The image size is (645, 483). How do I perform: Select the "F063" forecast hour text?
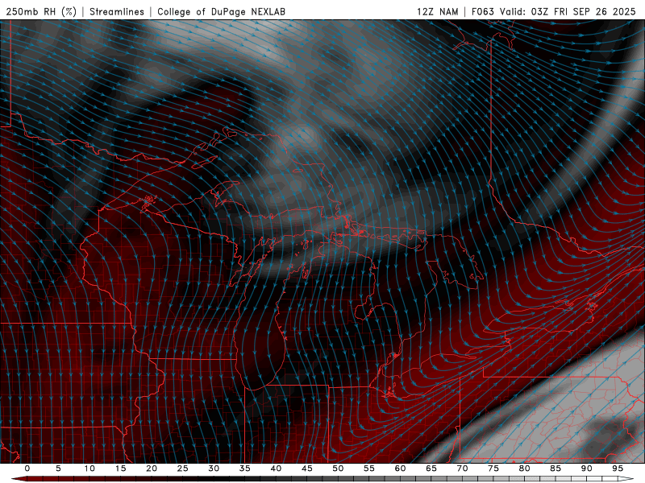[482, 11]
